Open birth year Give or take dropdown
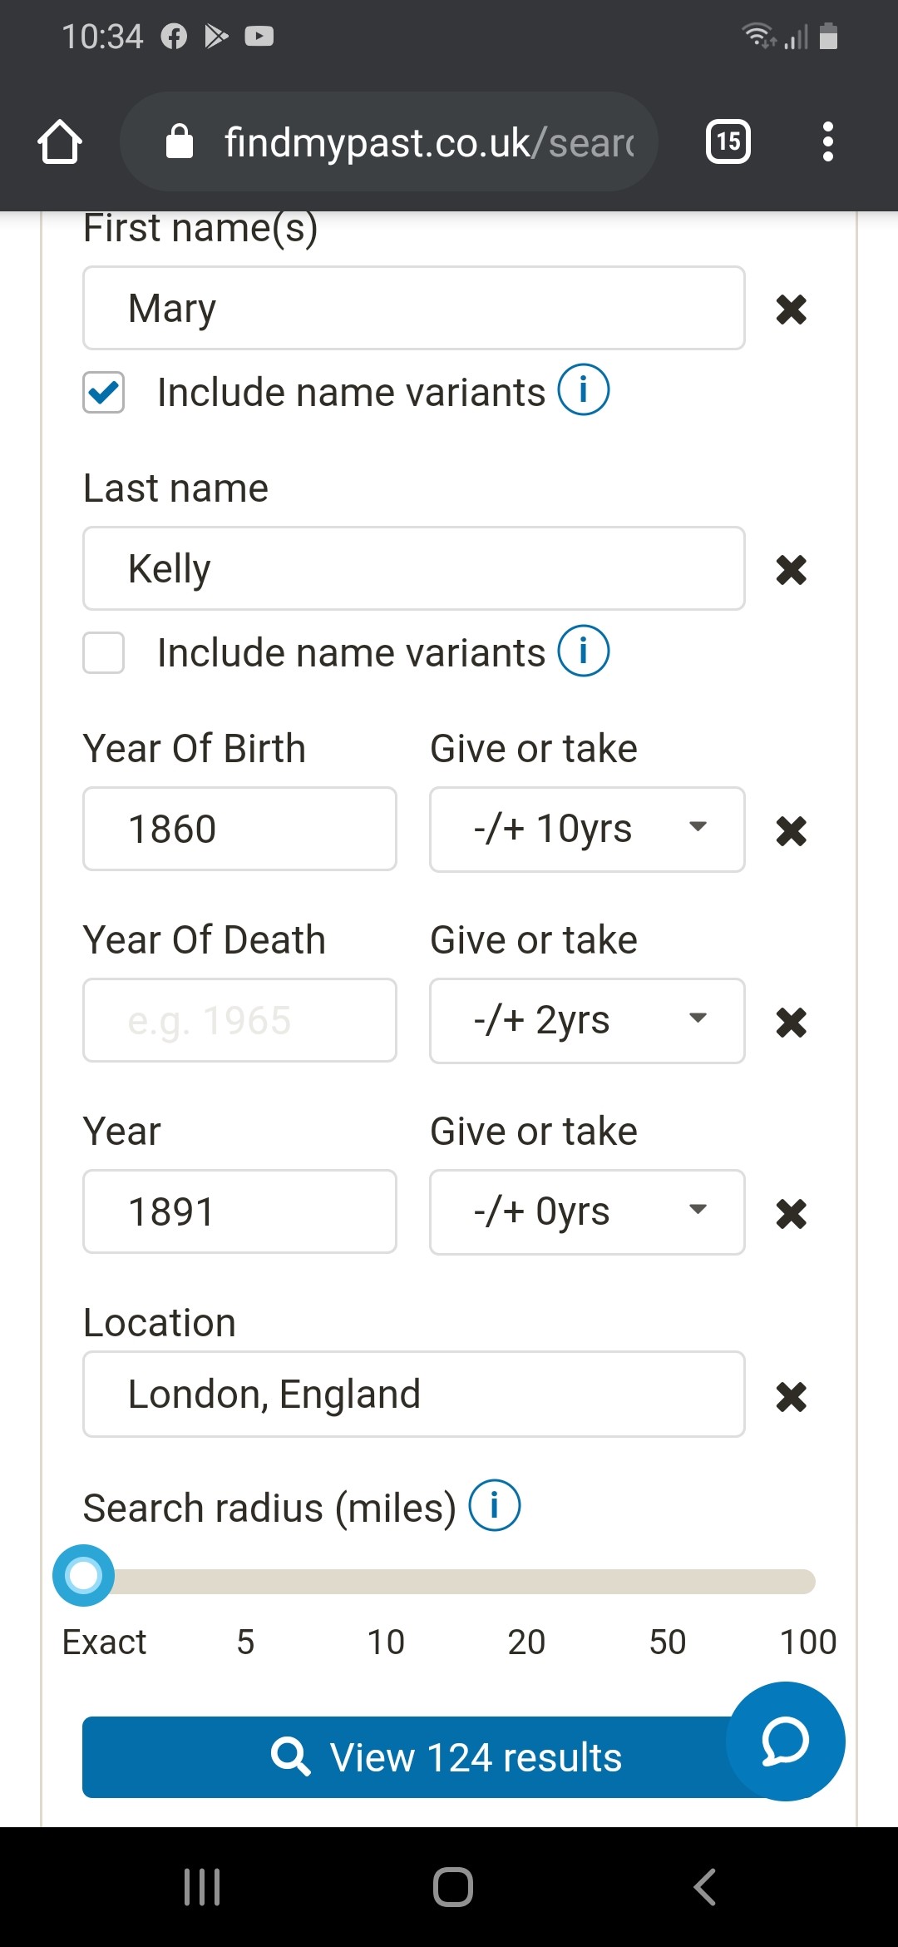This screenshot has width=898, height=1947. point(586,829)
